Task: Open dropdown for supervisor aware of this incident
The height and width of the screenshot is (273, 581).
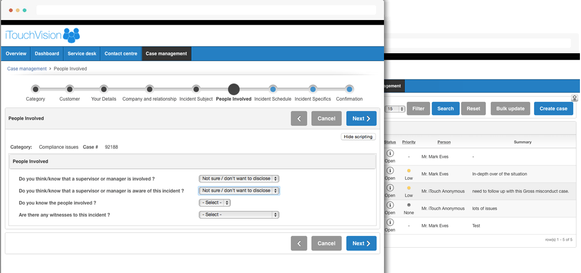Action: tap(239, 190)
